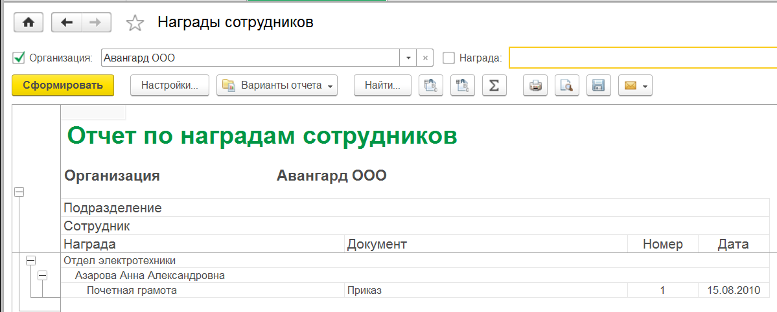Select Отдел электротехники row

[x=415, y=260]
